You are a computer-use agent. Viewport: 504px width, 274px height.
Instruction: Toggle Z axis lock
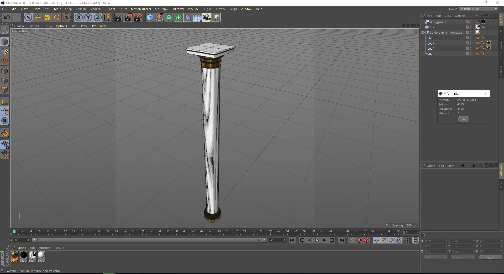coord(97,18)
